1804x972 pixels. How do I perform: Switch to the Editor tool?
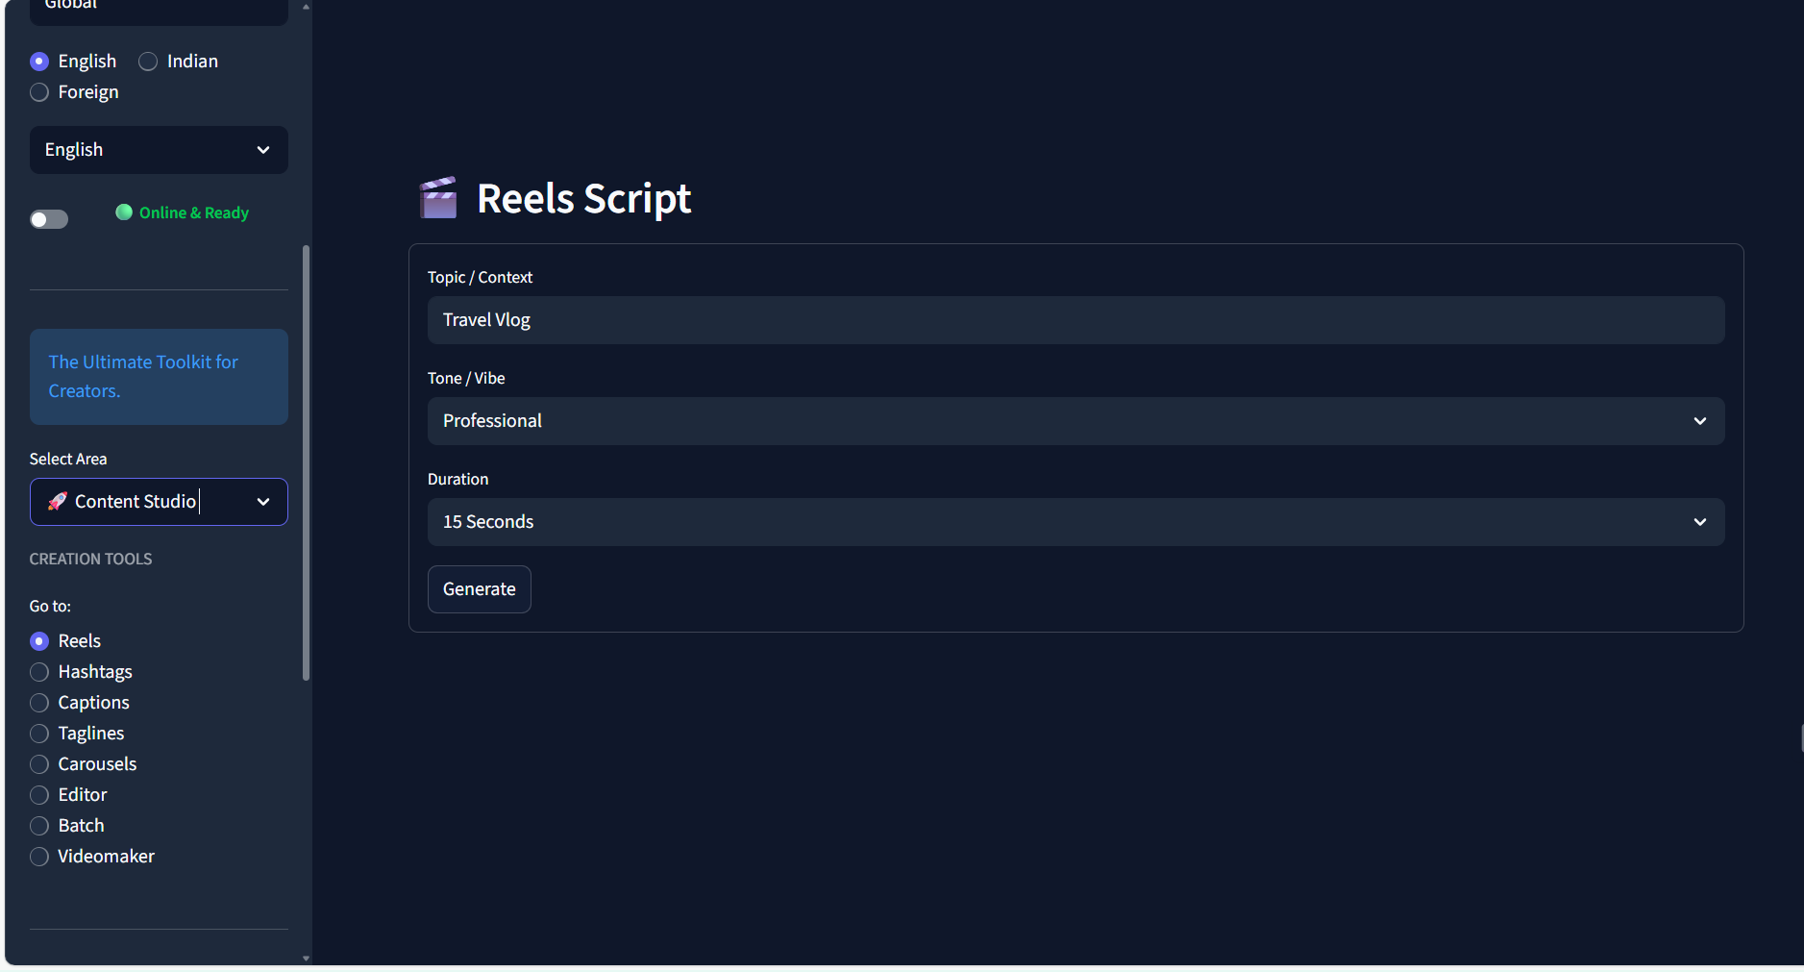[39, 794]
